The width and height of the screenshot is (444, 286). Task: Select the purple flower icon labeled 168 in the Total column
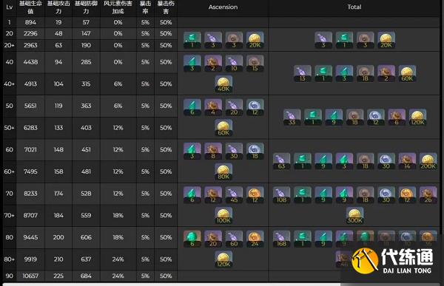pos(281,239)
